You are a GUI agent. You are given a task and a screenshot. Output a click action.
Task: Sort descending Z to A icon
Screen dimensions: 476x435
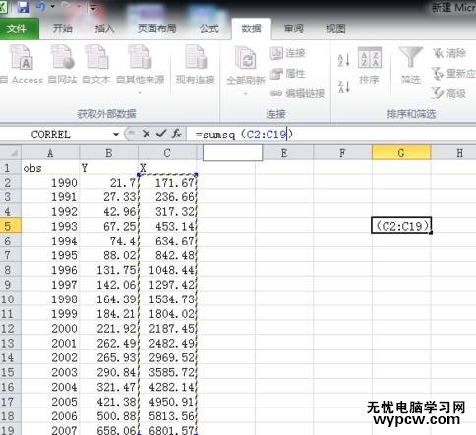click(x=344, y=86)
